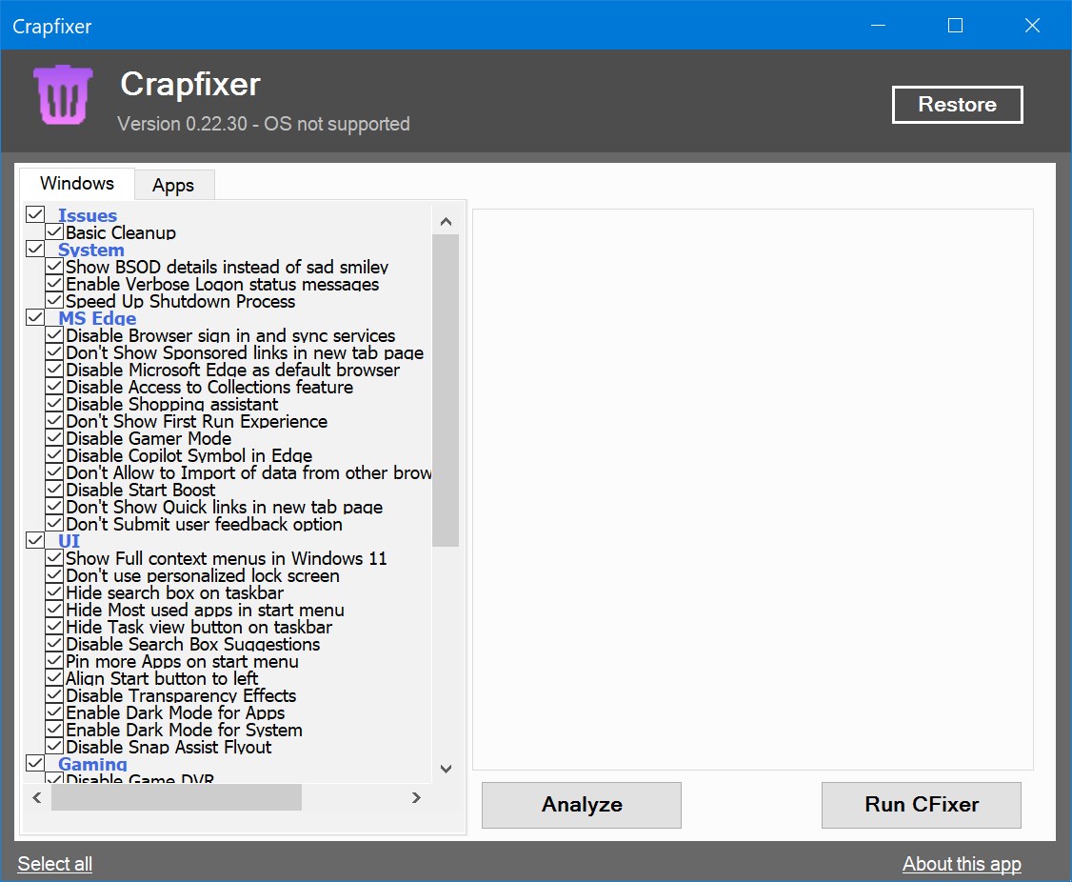Toggle Disable Copilot Symbol in Edge
Screen dimensions: 1072x882
pos(54,455)
